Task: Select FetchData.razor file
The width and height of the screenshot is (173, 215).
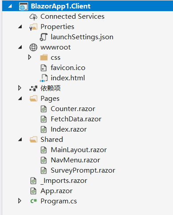Action: click(76, 119)
